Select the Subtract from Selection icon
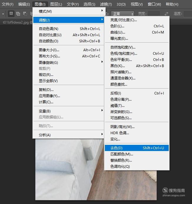The height and width of the screenshot is (204, 192). tap(25, 14)
